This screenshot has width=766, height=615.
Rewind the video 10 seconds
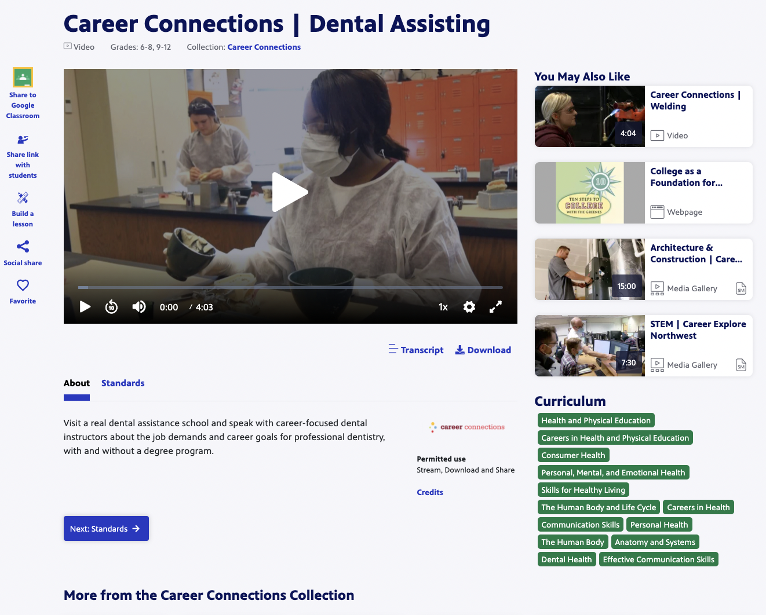(x=111, y=307)
